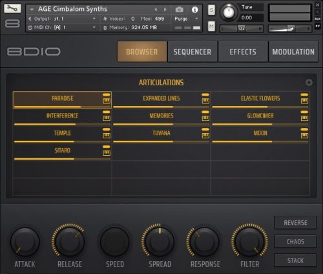Click the Tuvana keyboard icon
This screenshot has height=274, width=323.
tap(205, 136)
